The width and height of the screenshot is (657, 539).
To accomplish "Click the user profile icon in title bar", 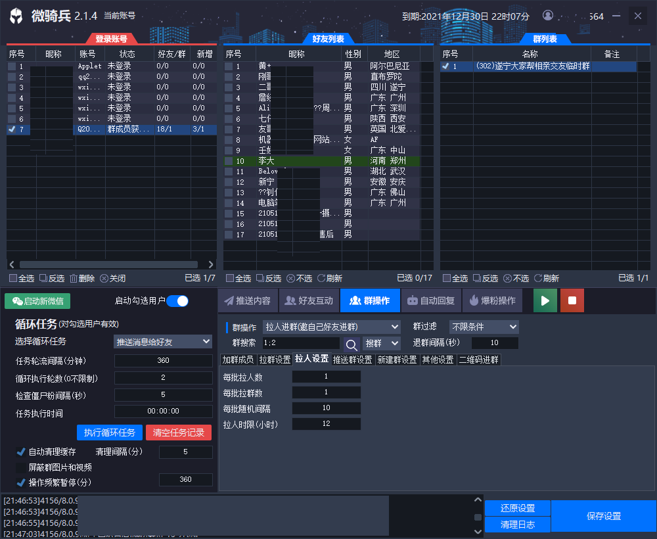I will [548, 16].
